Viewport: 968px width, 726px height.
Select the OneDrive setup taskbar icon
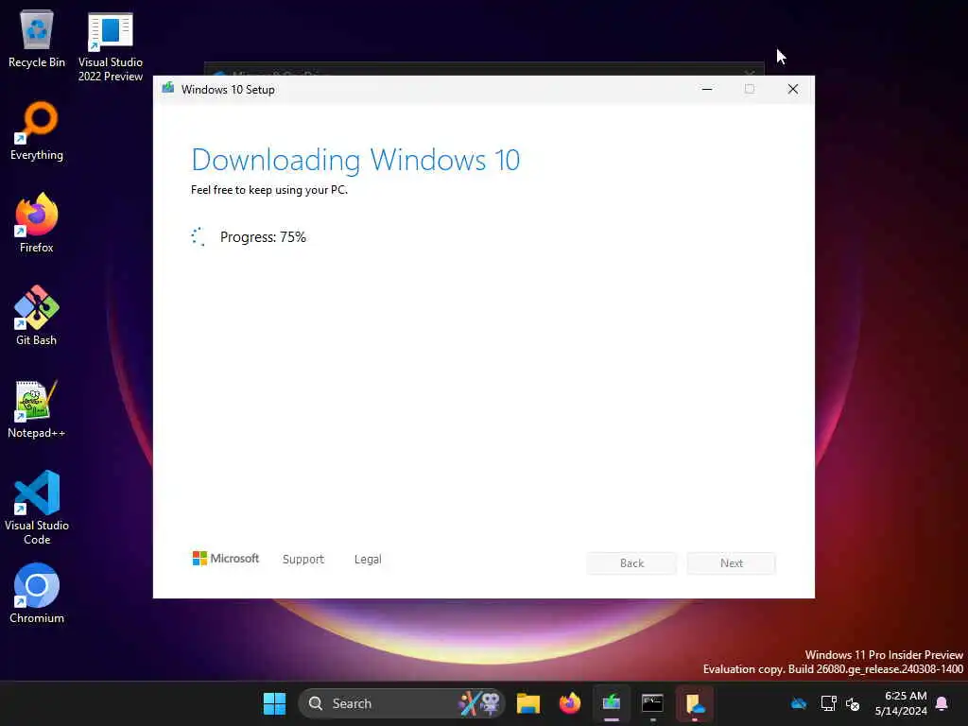coord(695,703)
